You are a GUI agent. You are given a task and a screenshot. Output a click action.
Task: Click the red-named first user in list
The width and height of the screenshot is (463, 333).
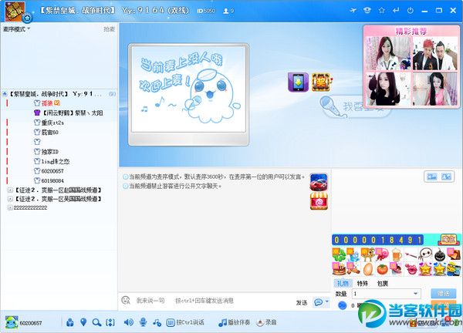47,103
